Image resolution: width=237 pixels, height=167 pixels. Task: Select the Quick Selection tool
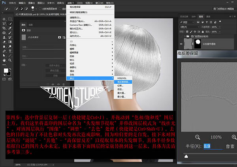pyautogui.click(x=10, y=24)
